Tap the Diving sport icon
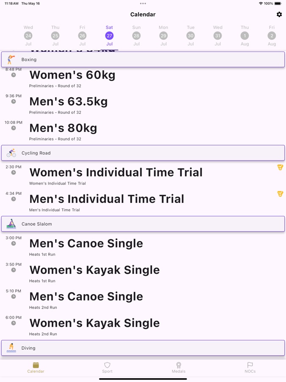The width and height of the screenshot is (286, 382). [11, 348]
